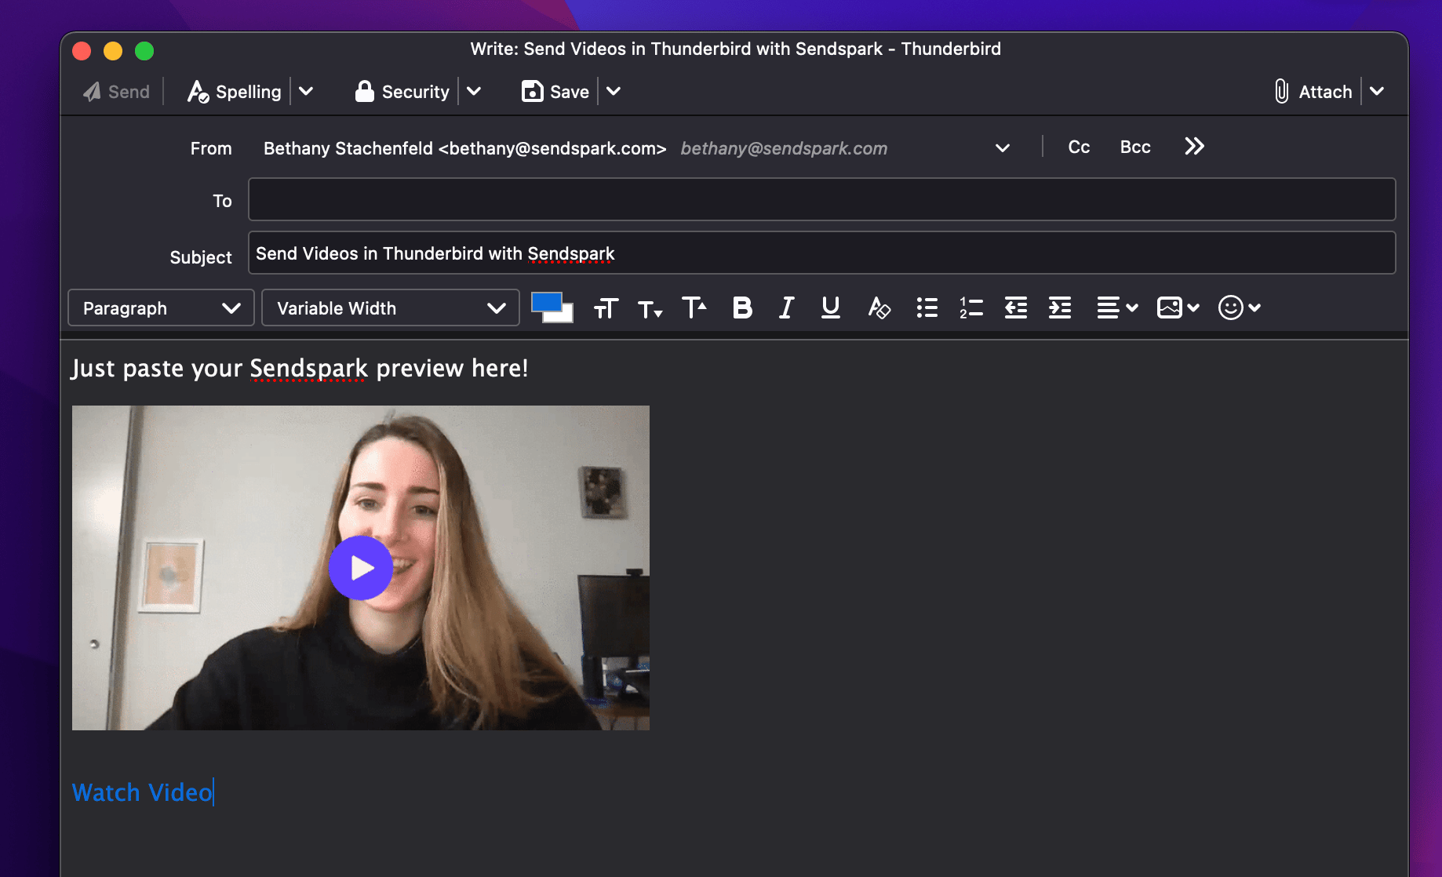
Task: Expand the Save dropdown arrow
Action: pyautogui.click(x=614, y=92)
